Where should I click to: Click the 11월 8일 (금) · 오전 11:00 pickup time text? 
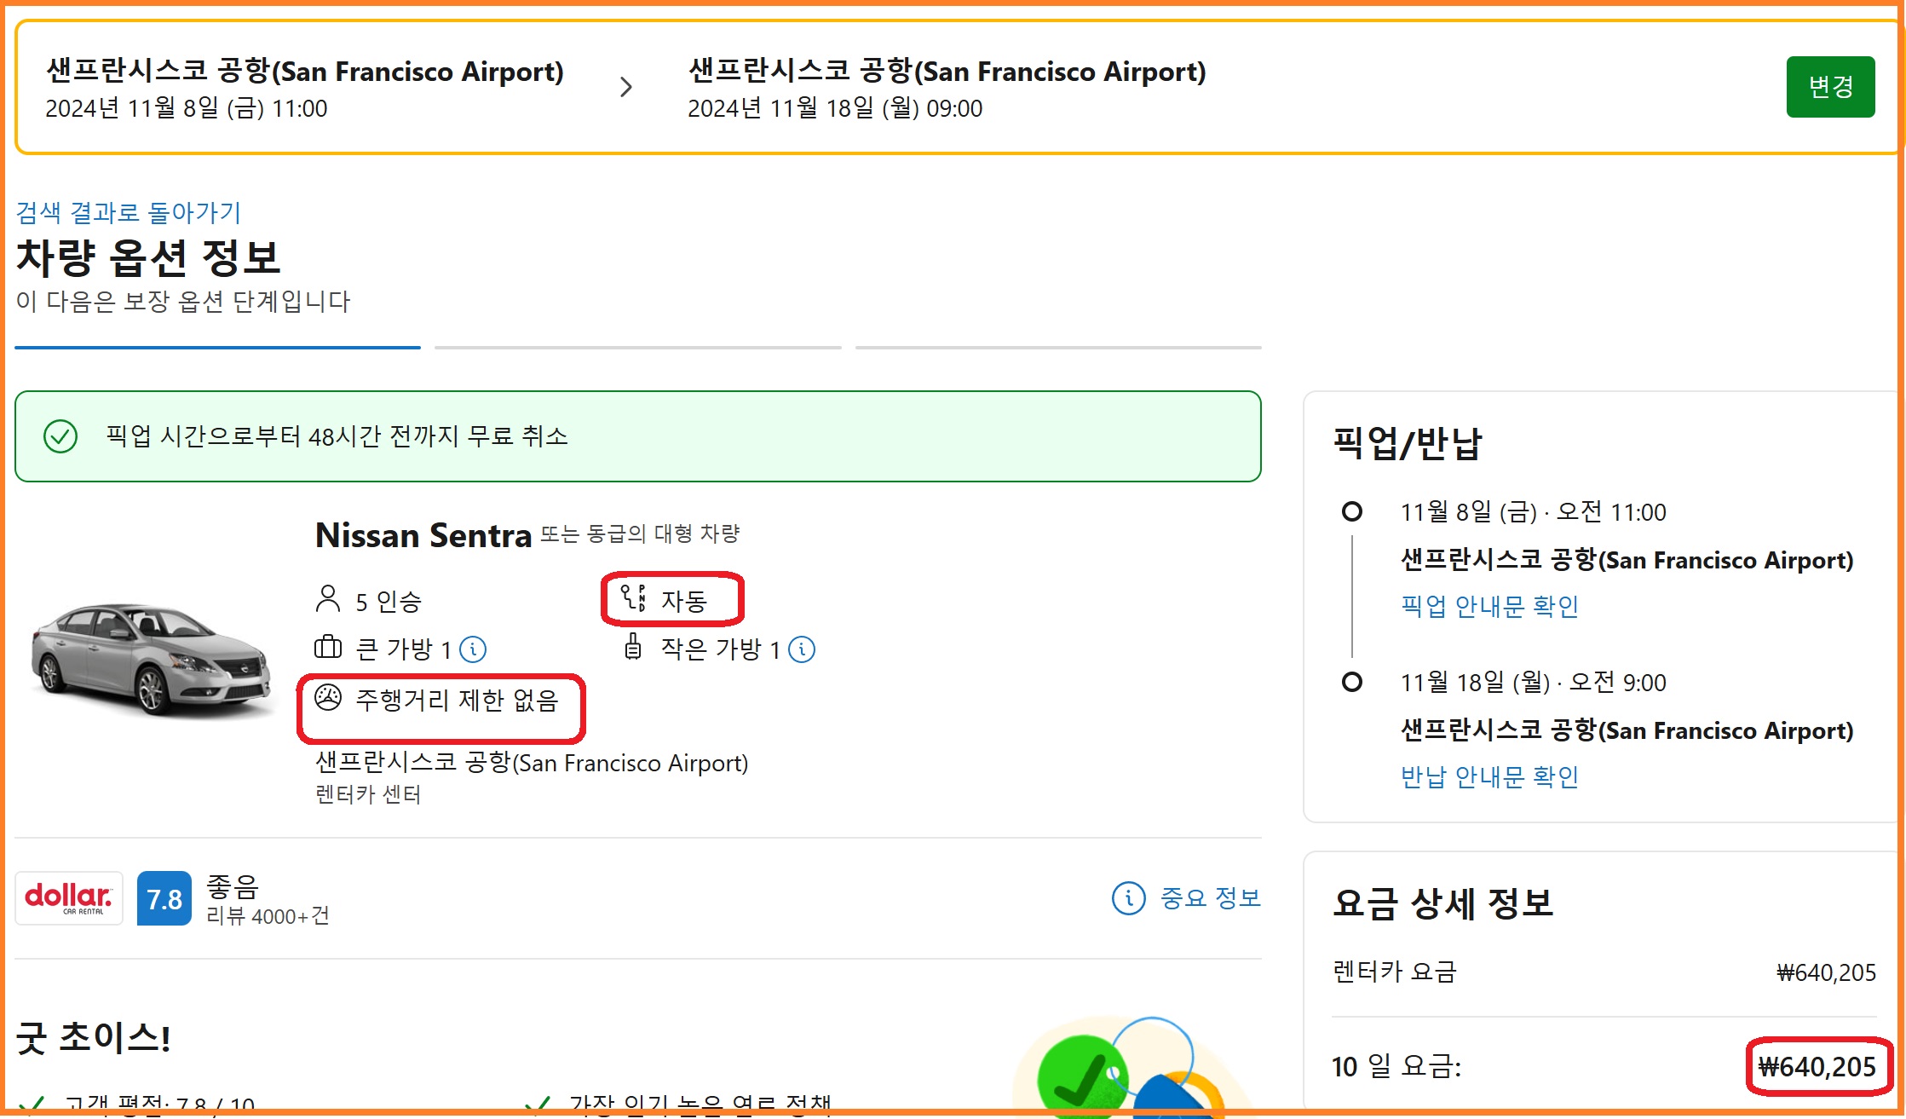[1533, 512]
